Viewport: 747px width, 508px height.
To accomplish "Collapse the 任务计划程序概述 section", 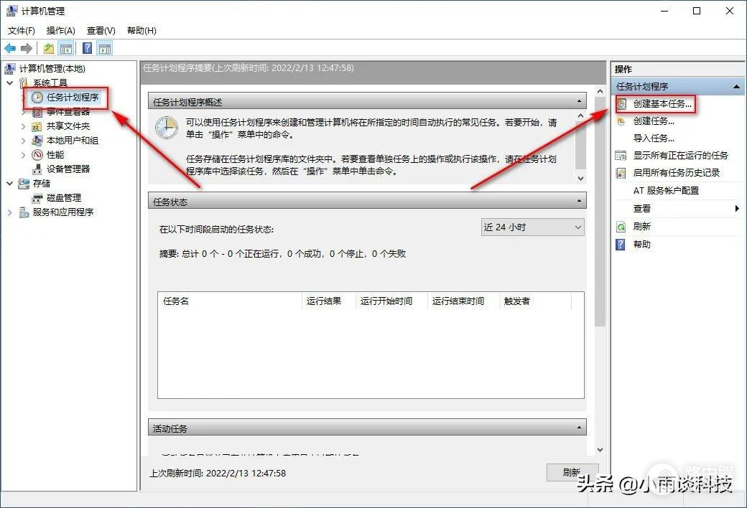I will pyautogui.click(x=579, y=101).
